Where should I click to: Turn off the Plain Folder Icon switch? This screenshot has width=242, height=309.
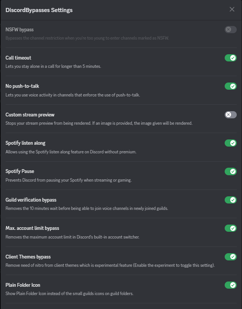(231, 285)
